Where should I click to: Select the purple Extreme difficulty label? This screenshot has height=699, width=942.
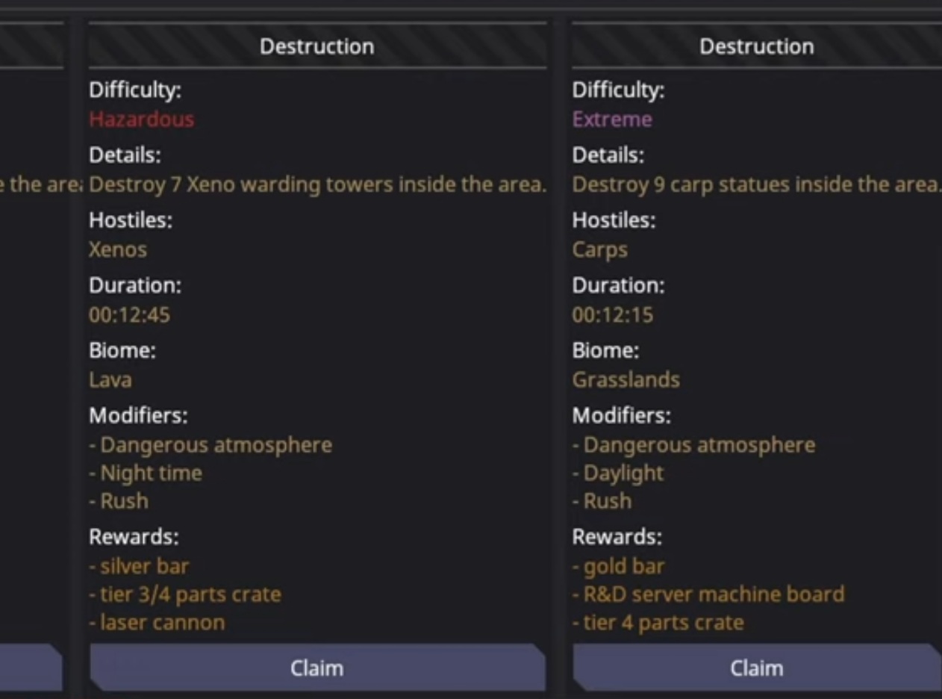tap(612, 119)
